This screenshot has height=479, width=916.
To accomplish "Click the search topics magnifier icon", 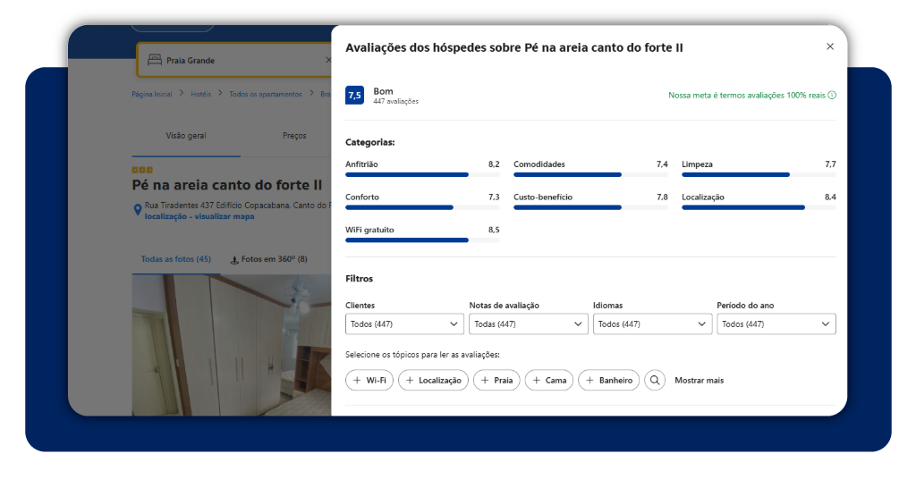I will 655,381.
